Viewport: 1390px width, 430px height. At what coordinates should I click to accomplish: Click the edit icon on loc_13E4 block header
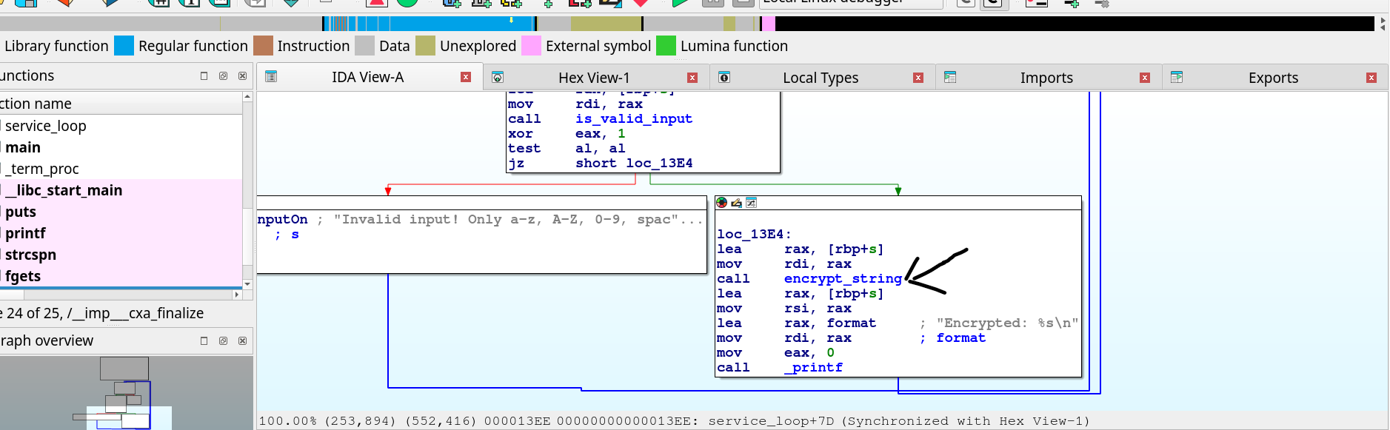[736, 203]
